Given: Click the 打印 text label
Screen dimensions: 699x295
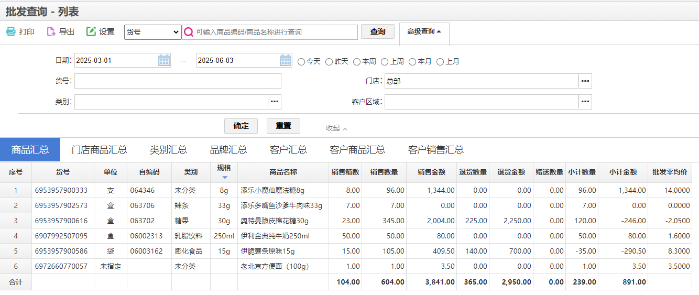Looking at the screenshot, I should 27,32.
